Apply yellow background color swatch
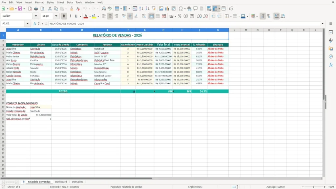 94,16
